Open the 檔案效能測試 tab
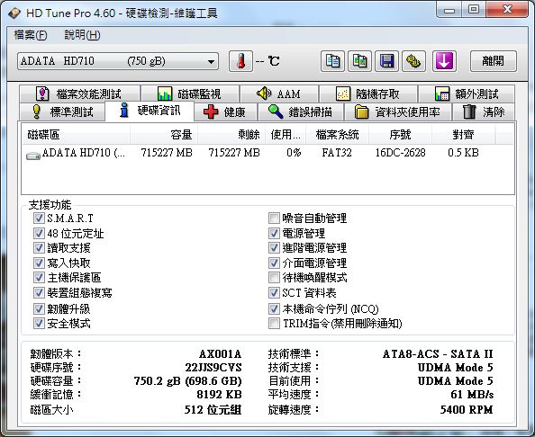535x437 pixels. point(79,94)
